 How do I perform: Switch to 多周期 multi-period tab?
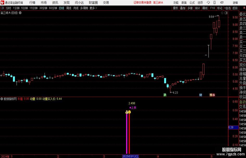[84, 8]
